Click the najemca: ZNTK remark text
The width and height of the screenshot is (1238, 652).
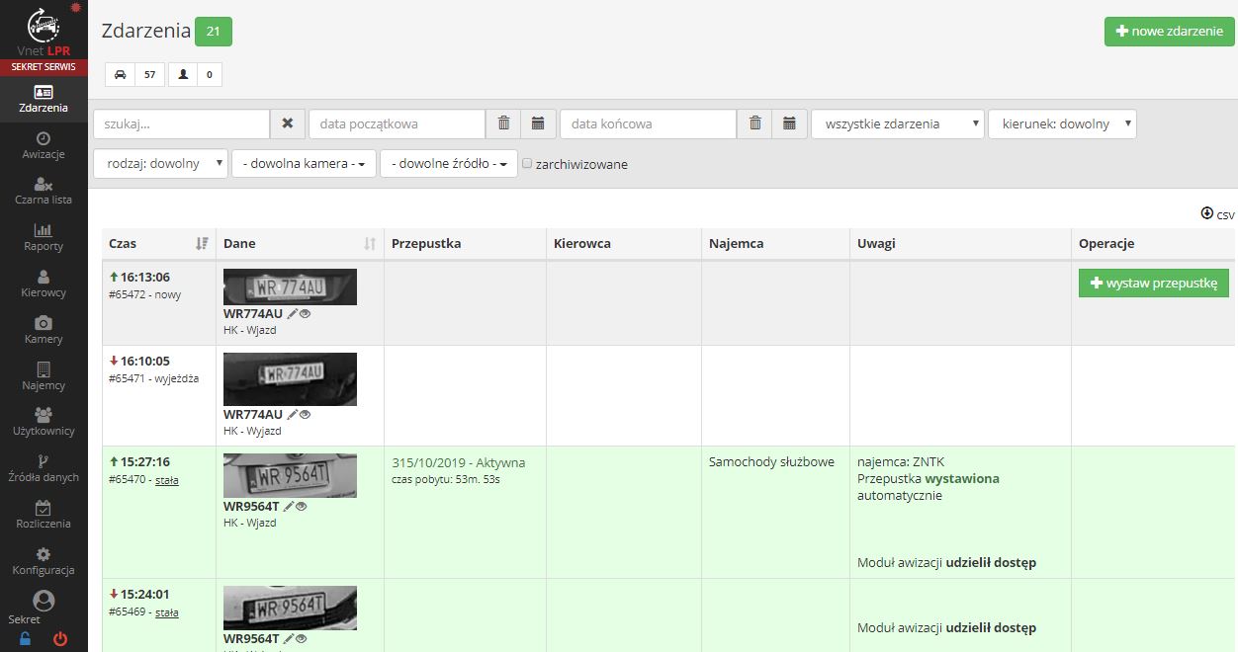coord(899,461)
